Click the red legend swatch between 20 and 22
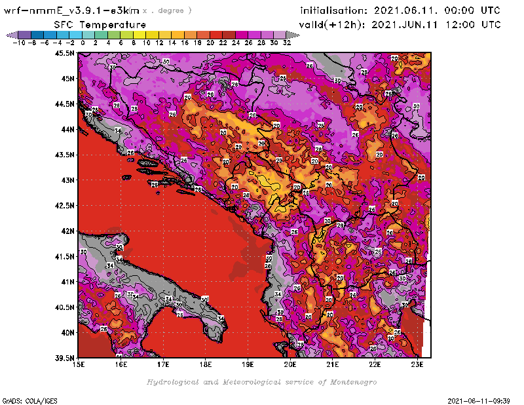 pyautogui.click(x=216, y=35)
